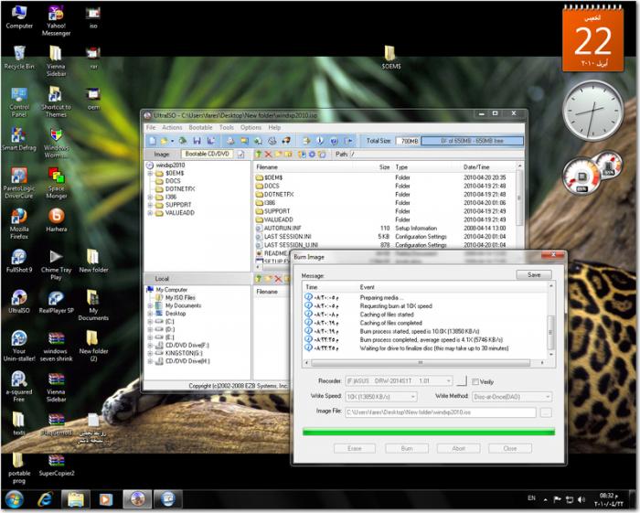Select the UltraISO desktop shortcut icon
Image resolution: width=640 pixels, height=513 pixels.
(19, 300)
